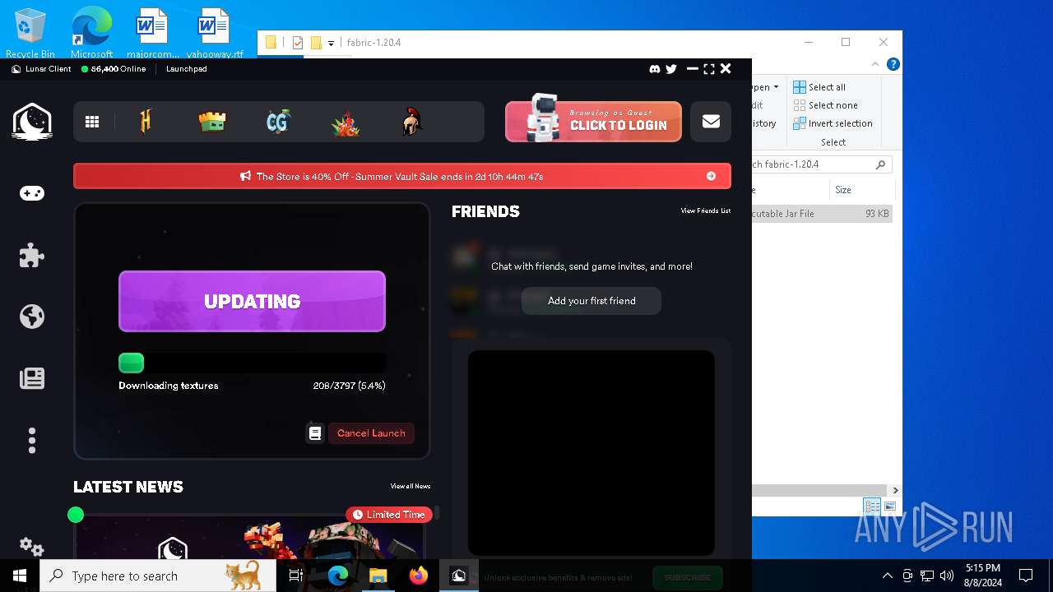Select the Hypixel server icon
Image resolution: width=1053 pixels, height=592 pixels.
[x=146, y=122]
